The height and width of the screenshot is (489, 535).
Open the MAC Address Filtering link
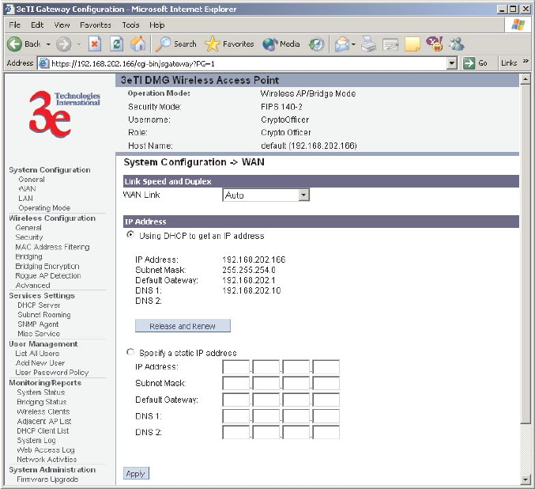tap(52, 247)
